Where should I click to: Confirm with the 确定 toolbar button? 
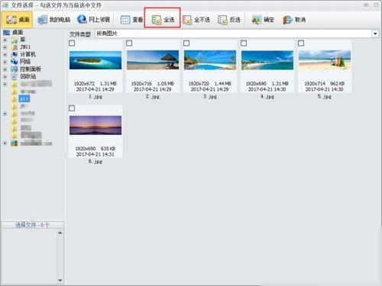point(263,20)
